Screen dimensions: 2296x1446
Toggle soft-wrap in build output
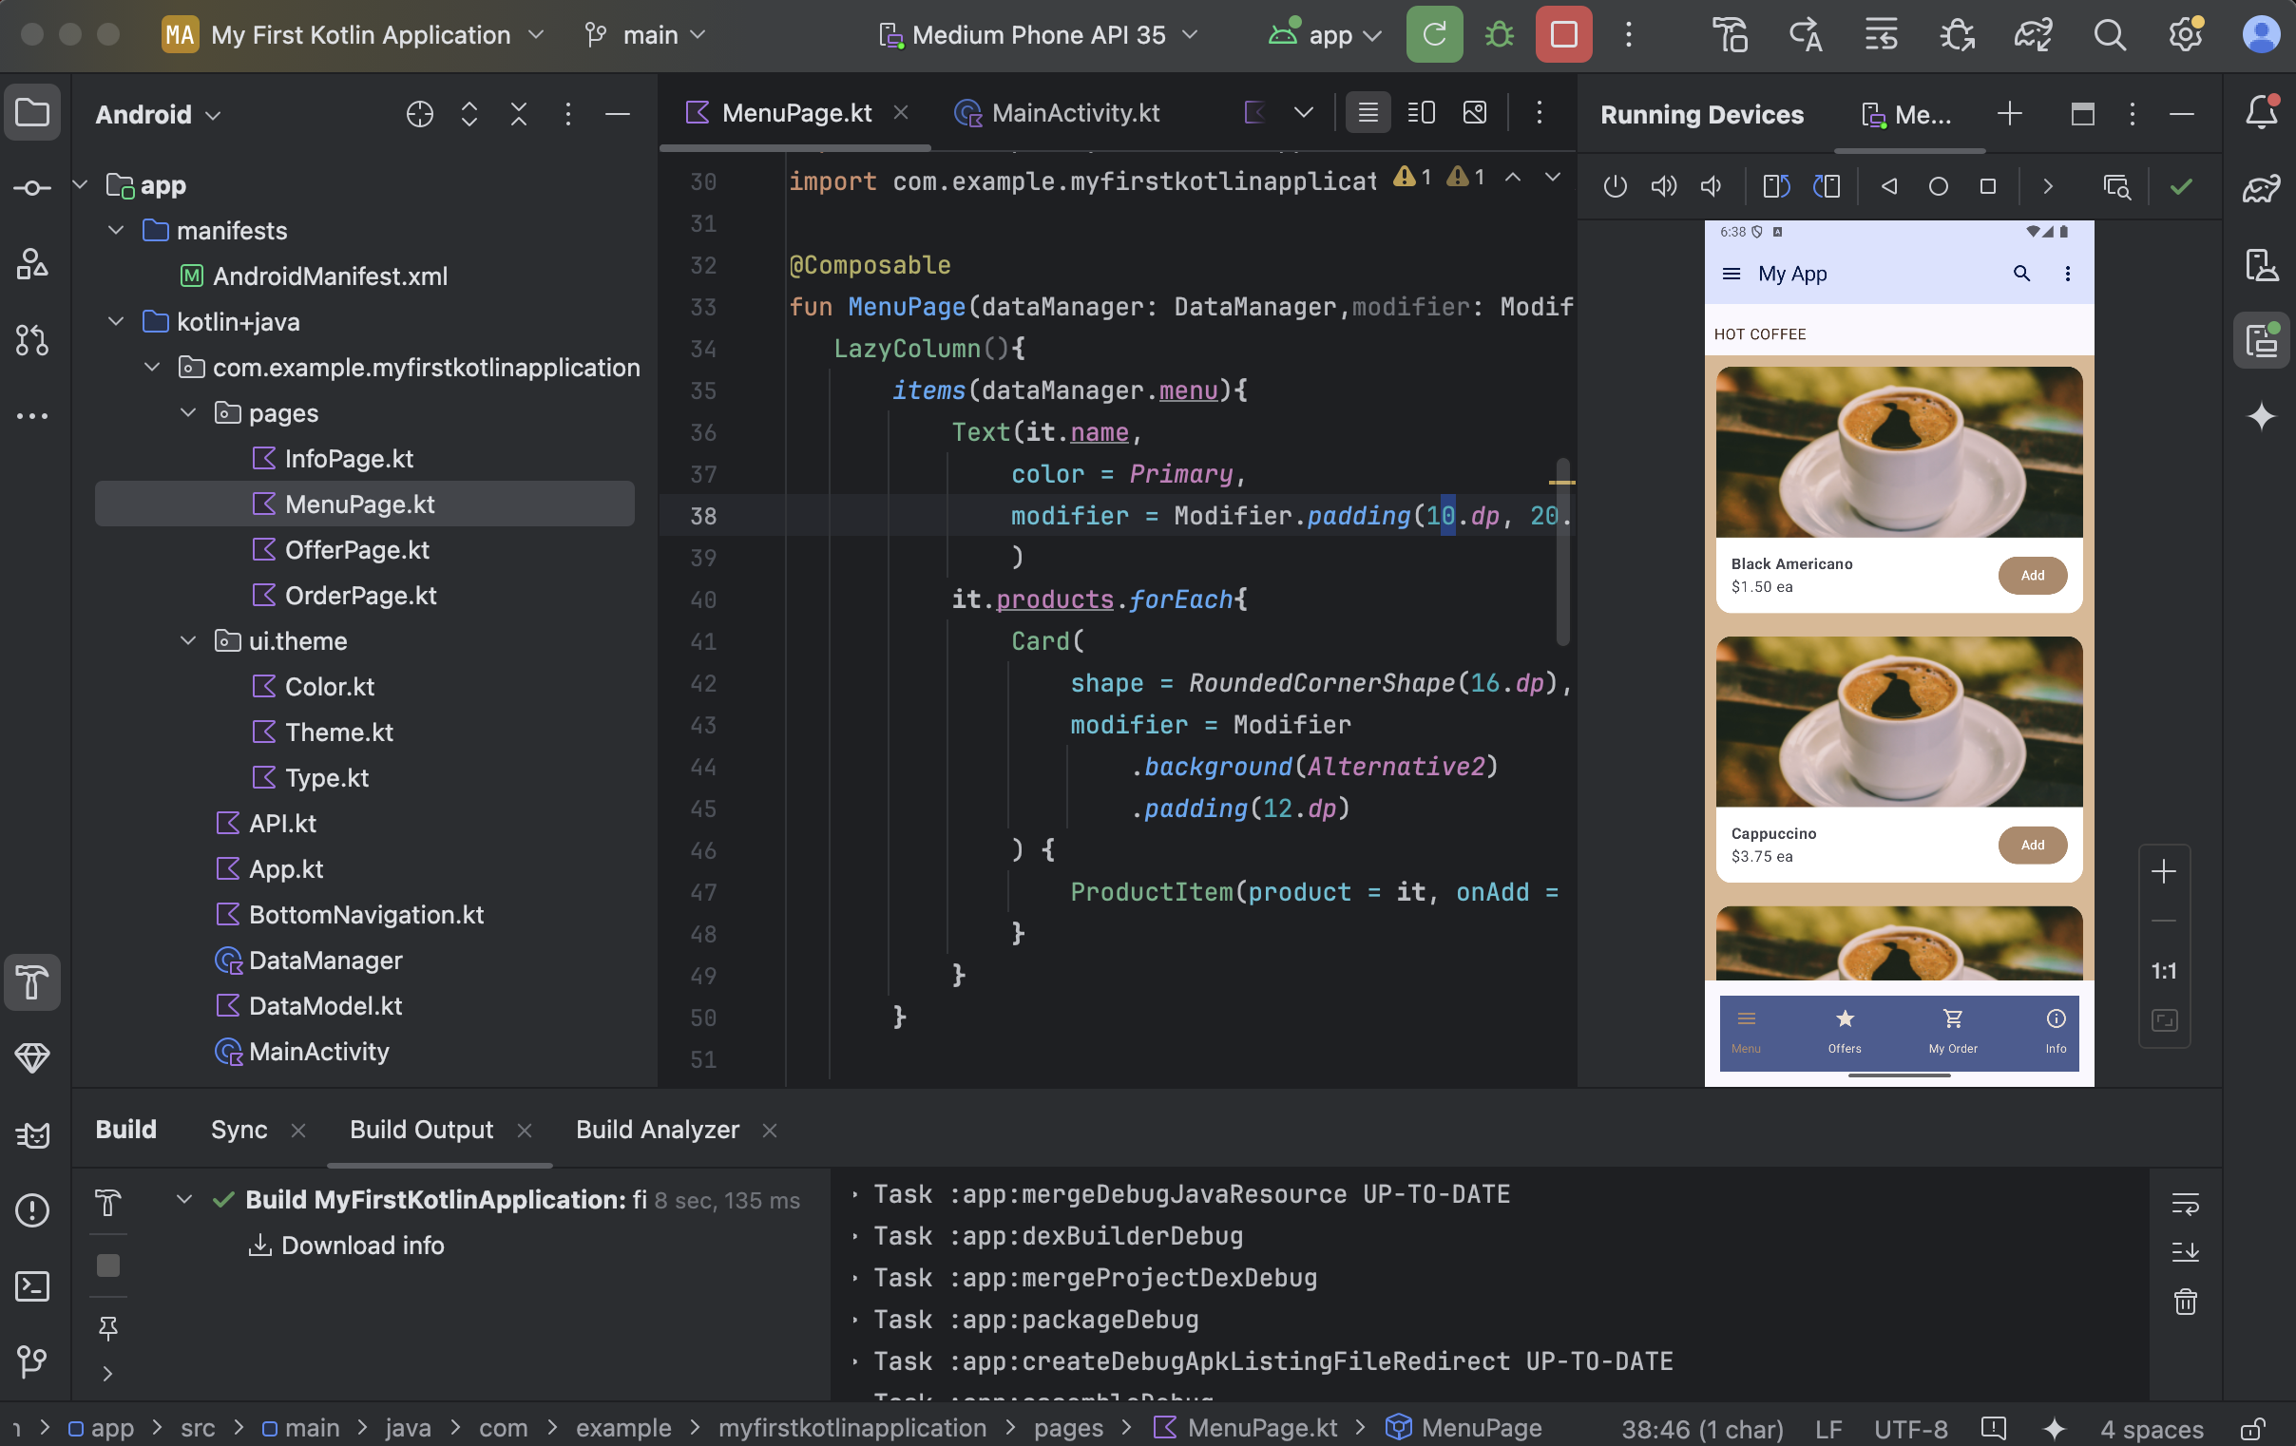tap(2185, 1203)
